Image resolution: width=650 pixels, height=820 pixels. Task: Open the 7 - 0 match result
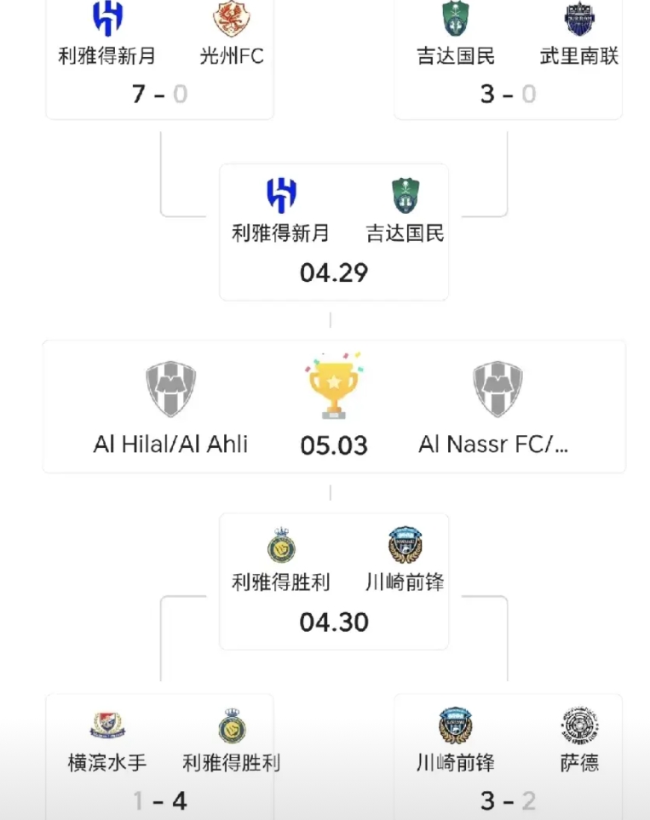coord(159,95)
